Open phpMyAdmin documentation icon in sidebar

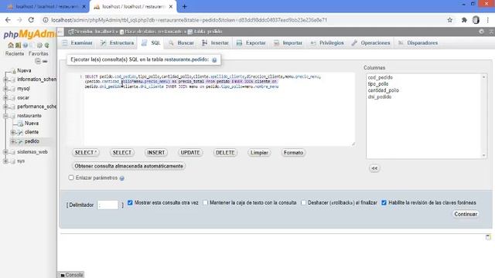tap(26, 46)
